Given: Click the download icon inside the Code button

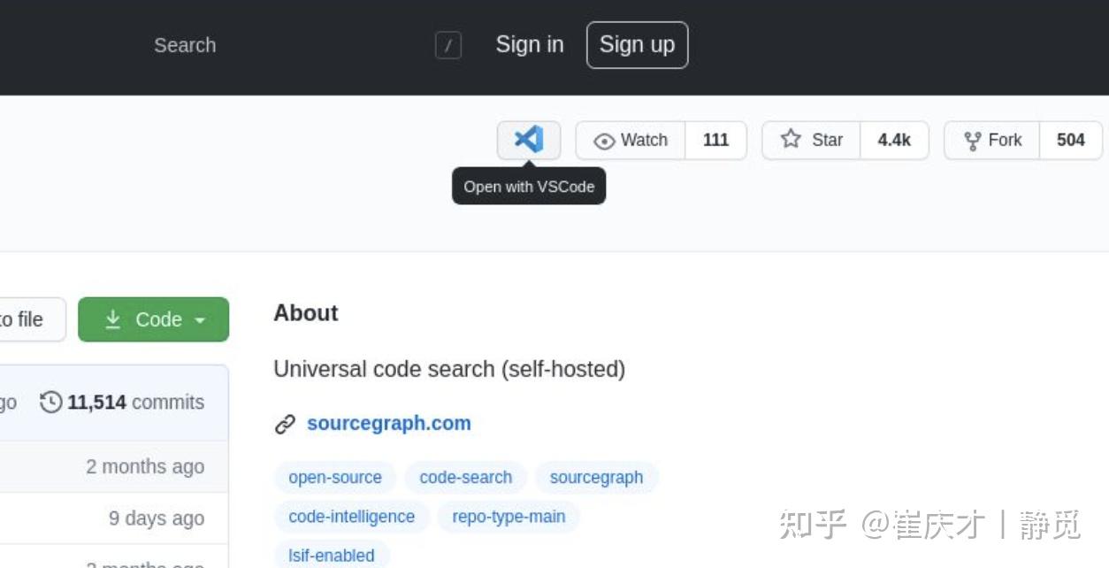Looking at the screenshot, I should [114, 319].
